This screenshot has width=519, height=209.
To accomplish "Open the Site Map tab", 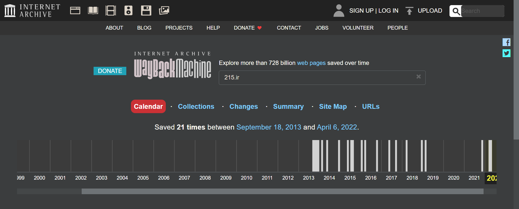I will tap(333, 107).
